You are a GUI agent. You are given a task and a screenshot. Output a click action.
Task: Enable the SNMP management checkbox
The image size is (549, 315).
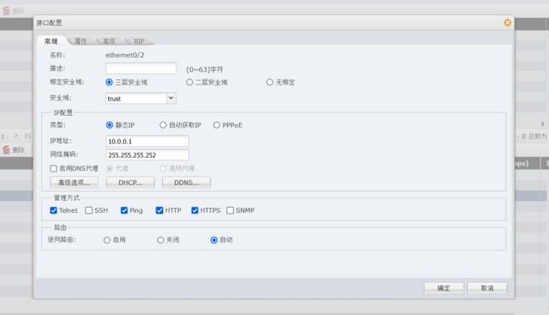230,210
